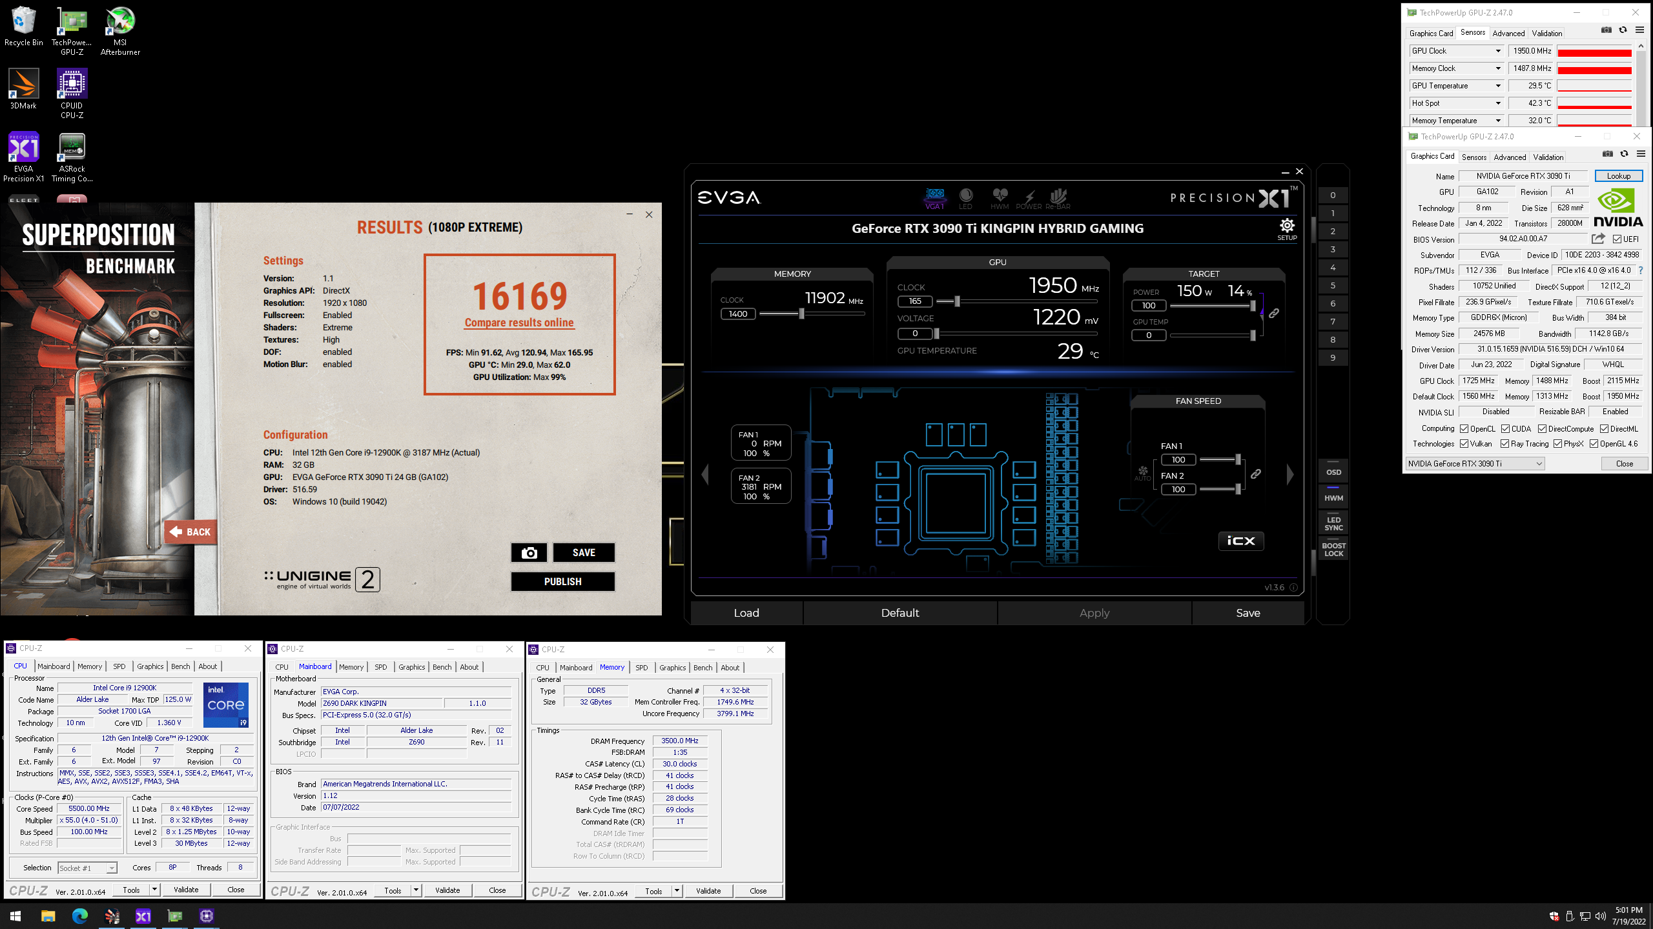Expand the Hot Spot sensor dropdown

(1498, 103)
